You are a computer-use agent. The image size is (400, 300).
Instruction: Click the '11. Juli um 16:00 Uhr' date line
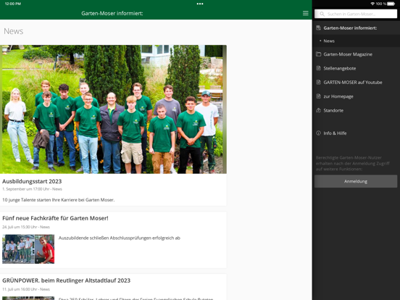(x=26, y=289)
